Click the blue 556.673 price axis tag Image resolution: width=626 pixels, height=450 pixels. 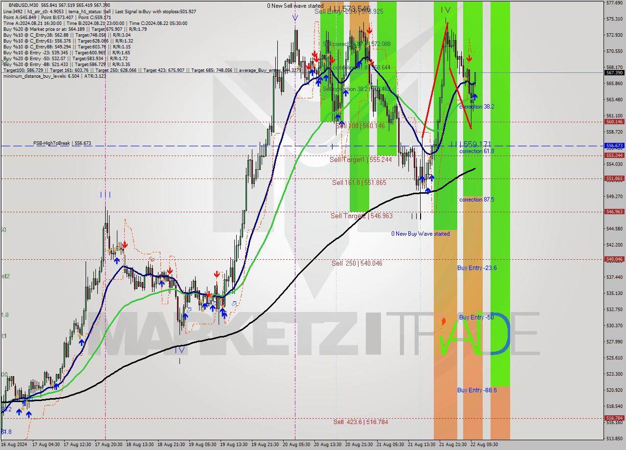614,146
